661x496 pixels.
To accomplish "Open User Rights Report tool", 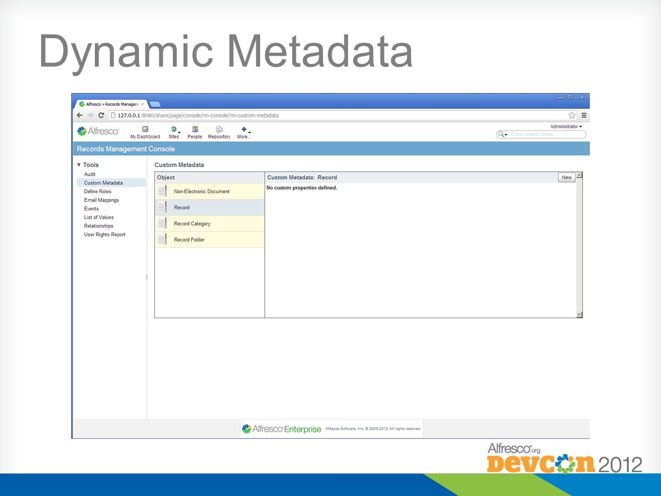I will coord(105,234).
